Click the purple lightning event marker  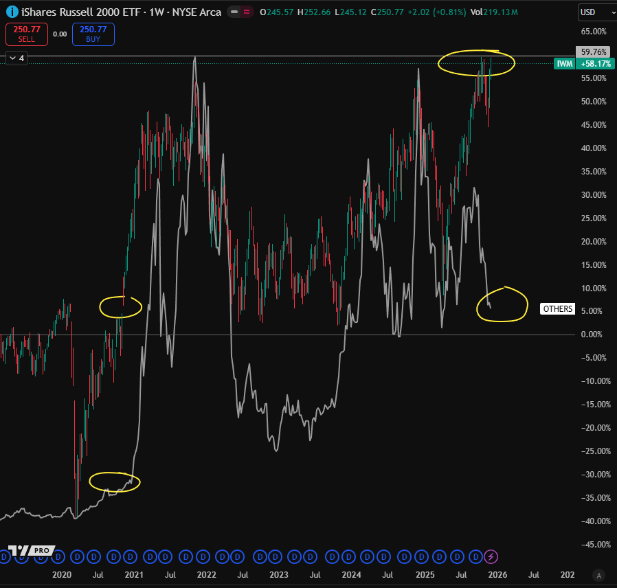[491, 557]
